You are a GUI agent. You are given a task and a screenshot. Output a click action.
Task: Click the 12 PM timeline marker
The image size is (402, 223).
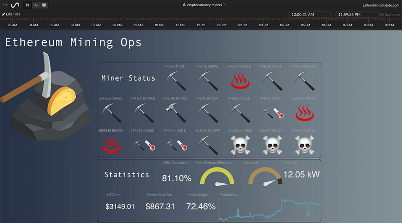tap(201, 25)
